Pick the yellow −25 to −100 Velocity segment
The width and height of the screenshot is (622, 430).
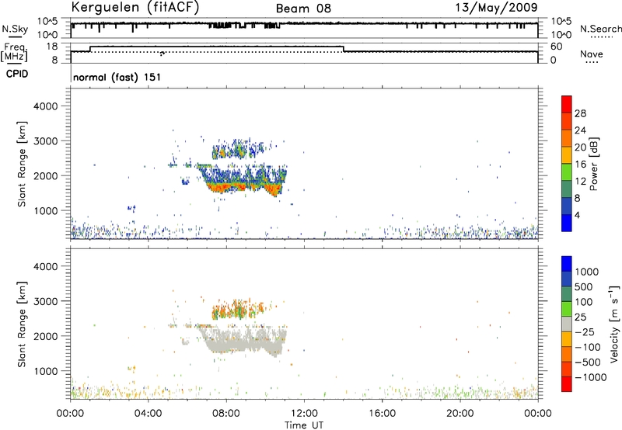(x=567, y=339)
